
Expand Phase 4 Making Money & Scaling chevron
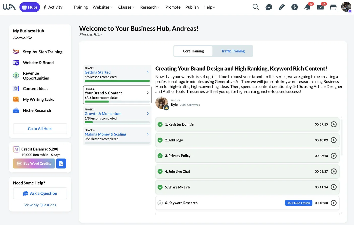tap(148, 134)
